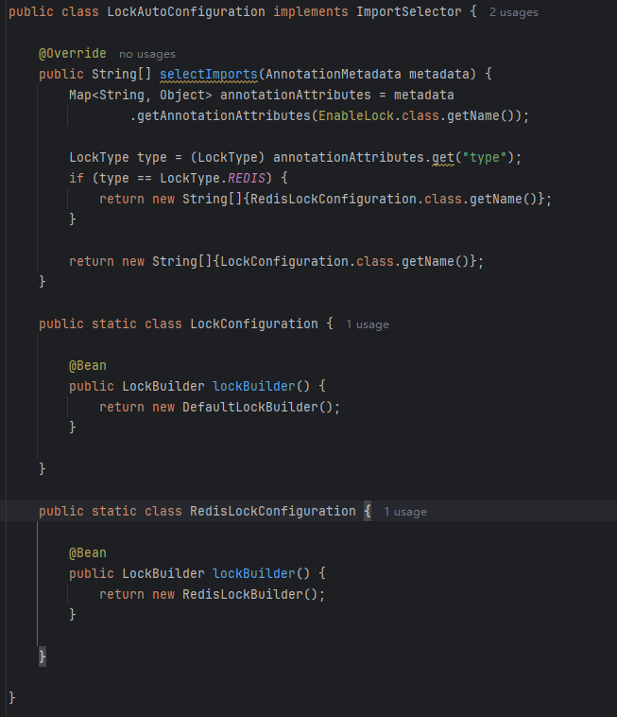Screen dimensions: 617x717
Task: Click the highlighted opening brace of RedisLockConfiguration
Action: click(368, 511)
